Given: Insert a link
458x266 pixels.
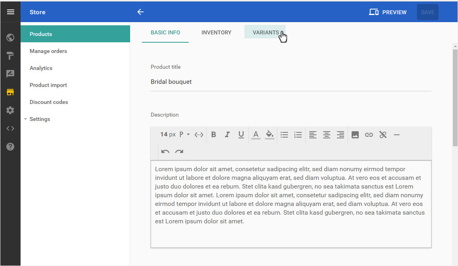Looking at the screenshot, I should 369,135.
